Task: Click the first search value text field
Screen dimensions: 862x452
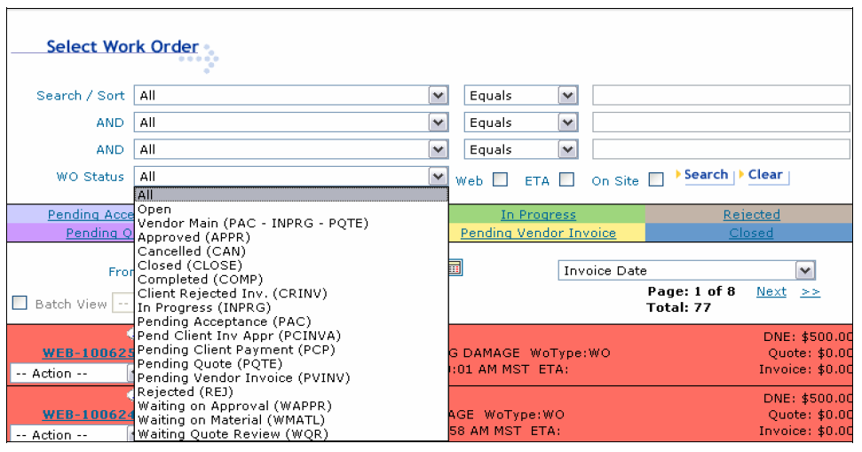Action: (x=720, y=96)
